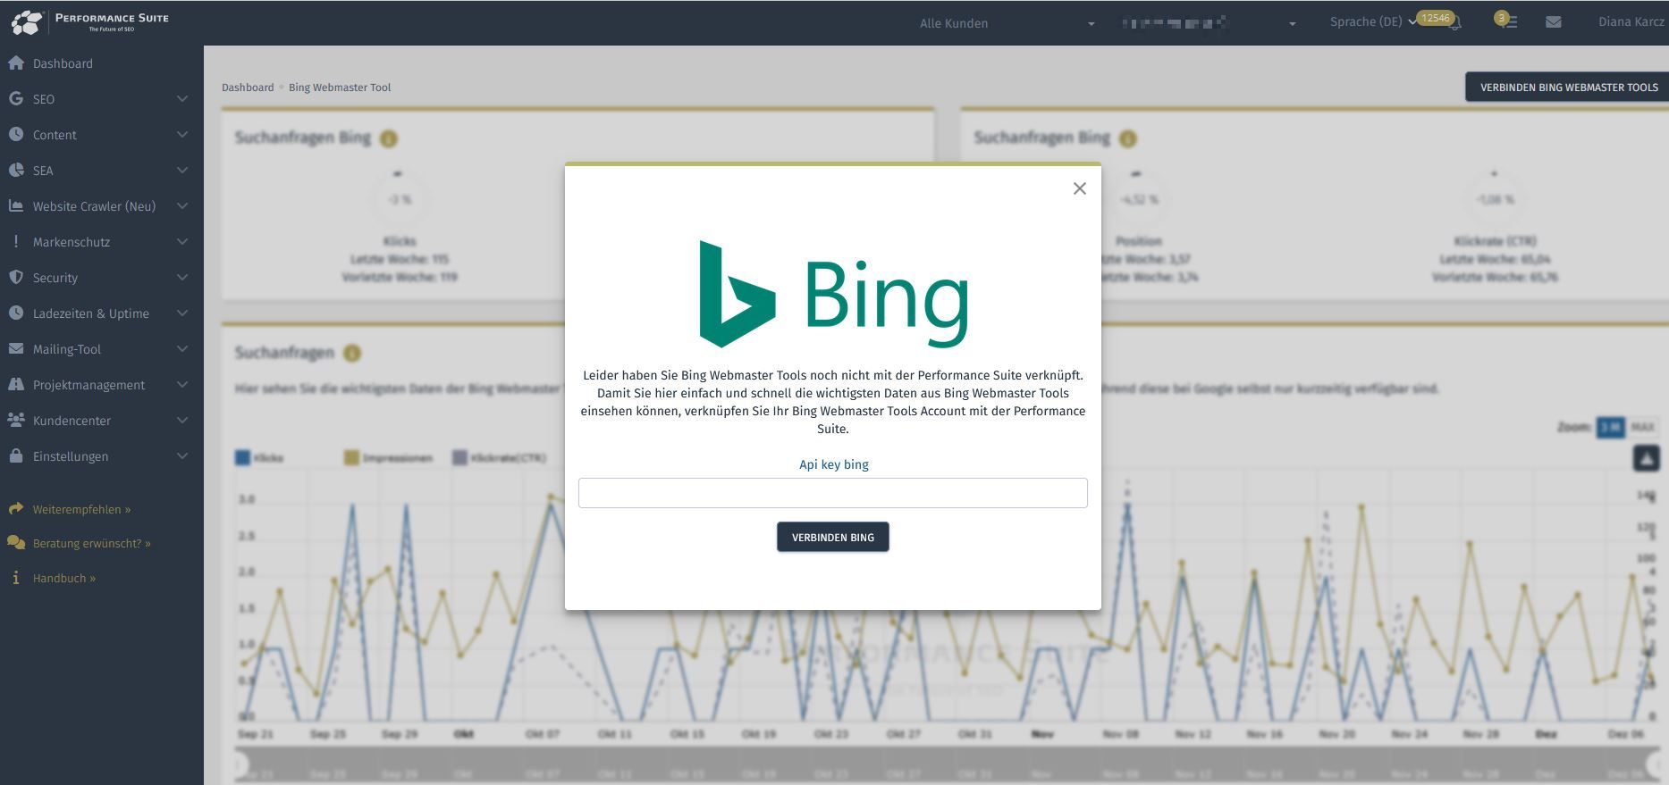Click the Handbuch info icon
The width and height of the screenshot is (1669, 785).
pos(16,578)
